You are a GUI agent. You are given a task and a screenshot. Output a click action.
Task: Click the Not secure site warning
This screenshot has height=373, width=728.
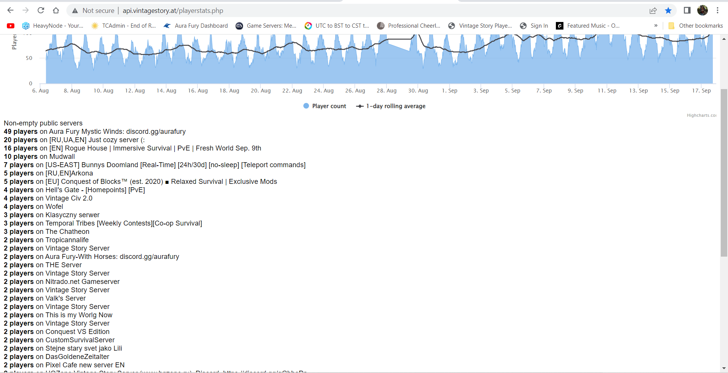pyautogui.click(x=93, y=11)
